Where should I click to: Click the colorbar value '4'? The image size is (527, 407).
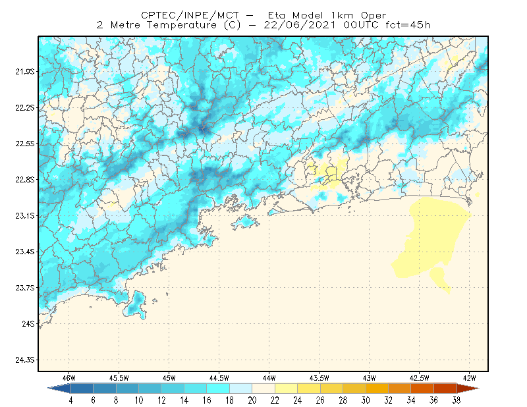click(70, 400)
